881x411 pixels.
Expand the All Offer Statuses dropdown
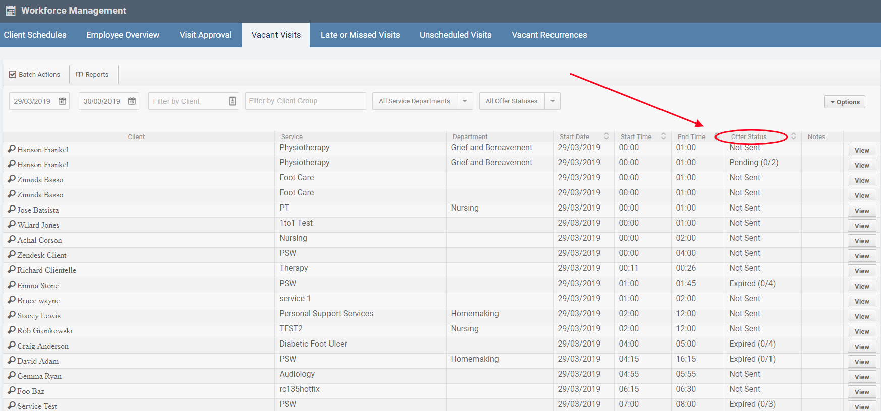coord(553,101)
